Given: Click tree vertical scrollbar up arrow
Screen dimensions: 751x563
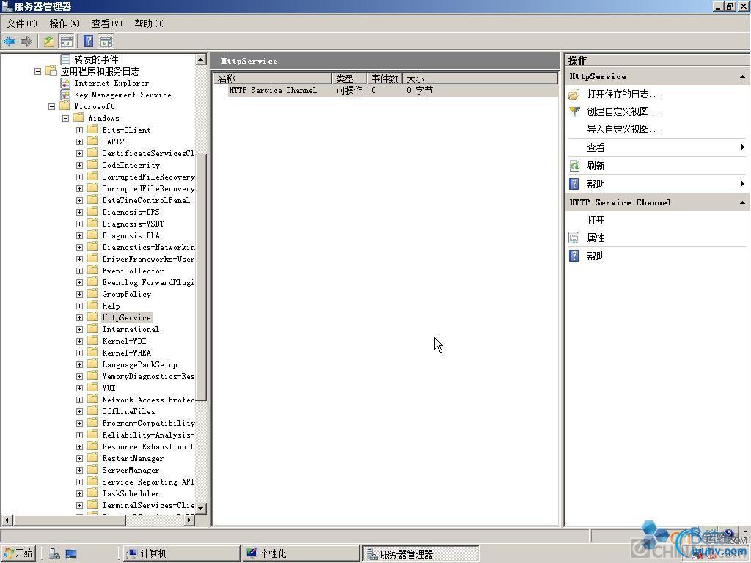Looking at the screenshot, I should coord(201,59).
